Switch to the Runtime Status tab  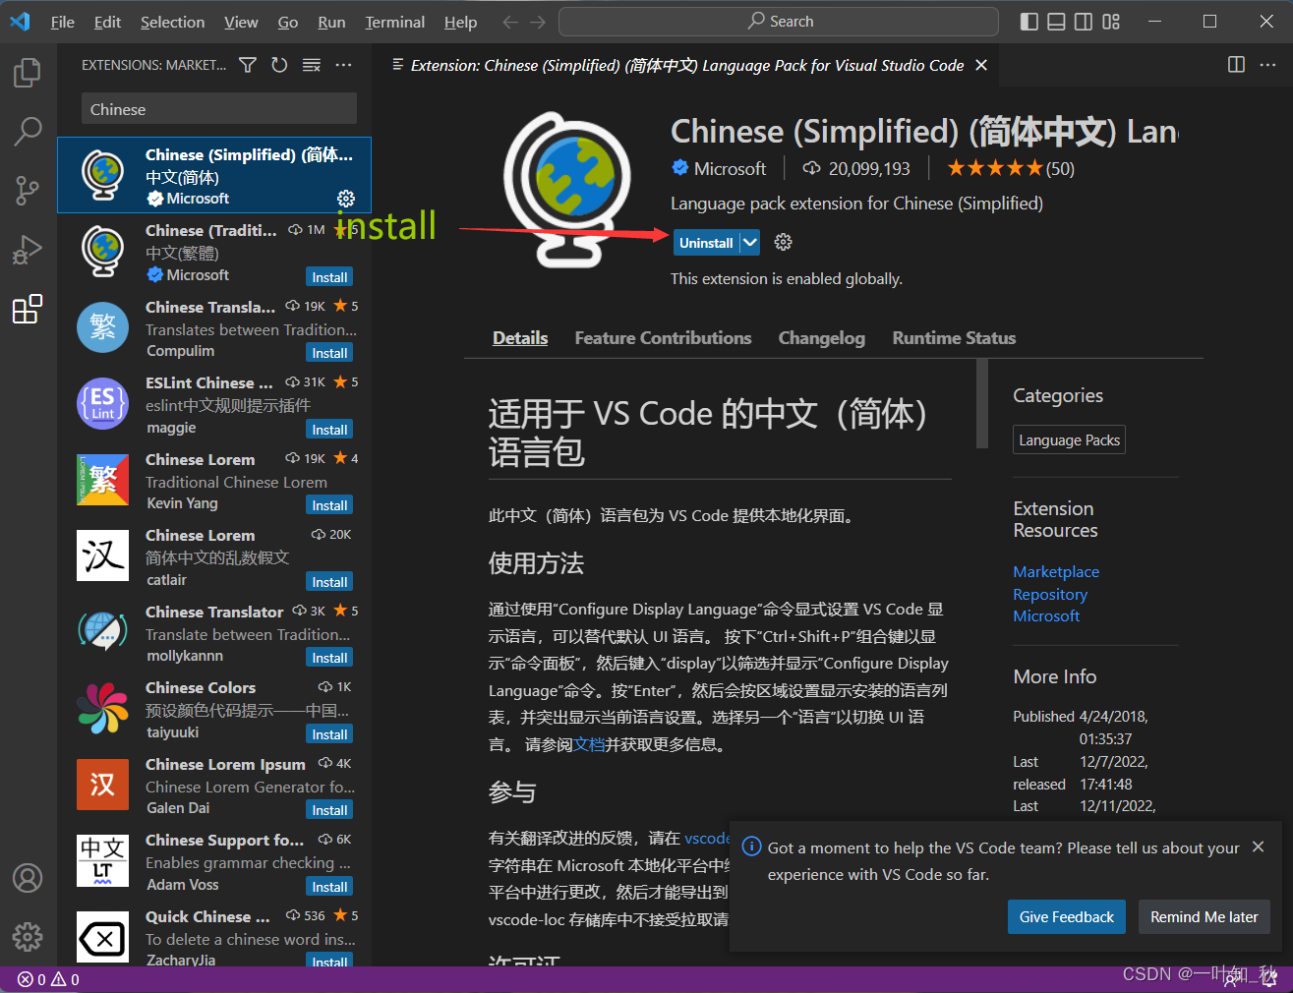coord(954,338)
